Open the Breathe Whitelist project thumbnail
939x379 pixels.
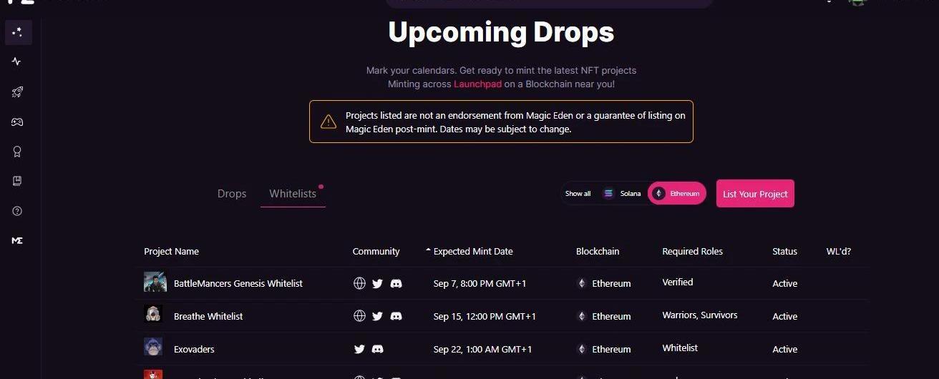pos(152,315)
